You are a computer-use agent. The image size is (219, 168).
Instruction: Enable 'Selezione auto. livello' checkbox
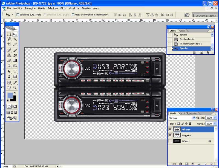coord(18,15)
